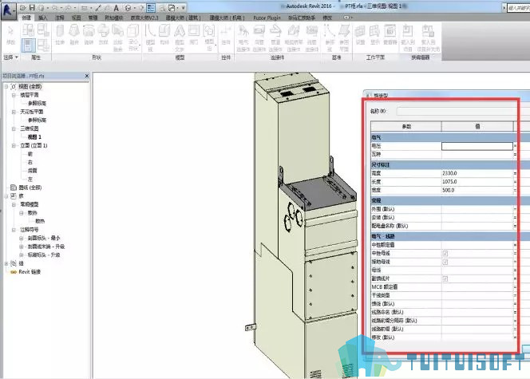Collapse the 常规模型 tree node
Screen dimensions: 530x379
pos(14,205)
